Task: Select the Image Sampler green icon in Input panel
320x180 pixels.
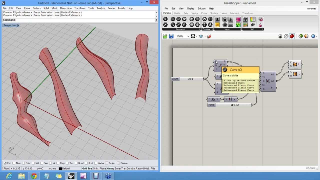Action: (238, 25)
